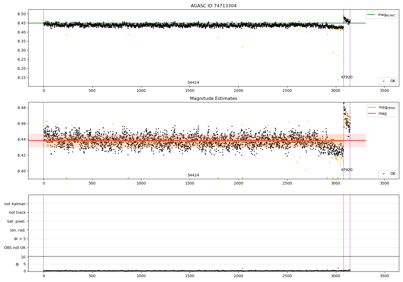Click the "1500" x-axis tick of the top plot
Screen dimensions: 403x282
coord(190,91)
